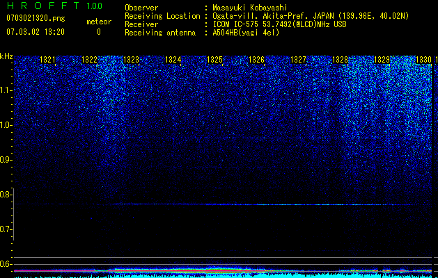Viewport: 438px width, 278px height.
Task: Click the 1322 time marker
Action: pos(89,59)
